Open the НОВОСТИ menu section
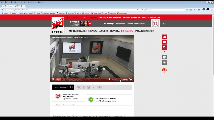The width and height of the screenshot is (214, 120). [x=136, y=17]
